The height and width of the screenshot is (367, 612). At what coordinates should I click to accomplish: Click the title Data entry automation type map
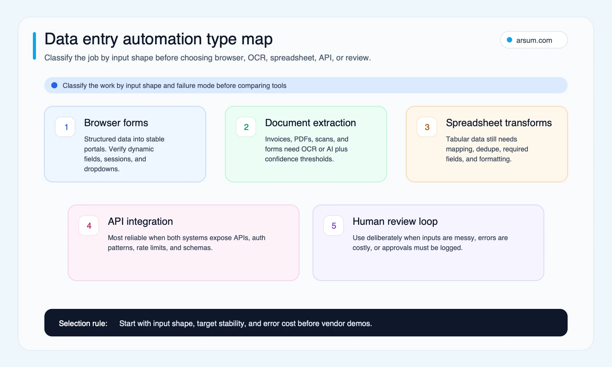158,39
